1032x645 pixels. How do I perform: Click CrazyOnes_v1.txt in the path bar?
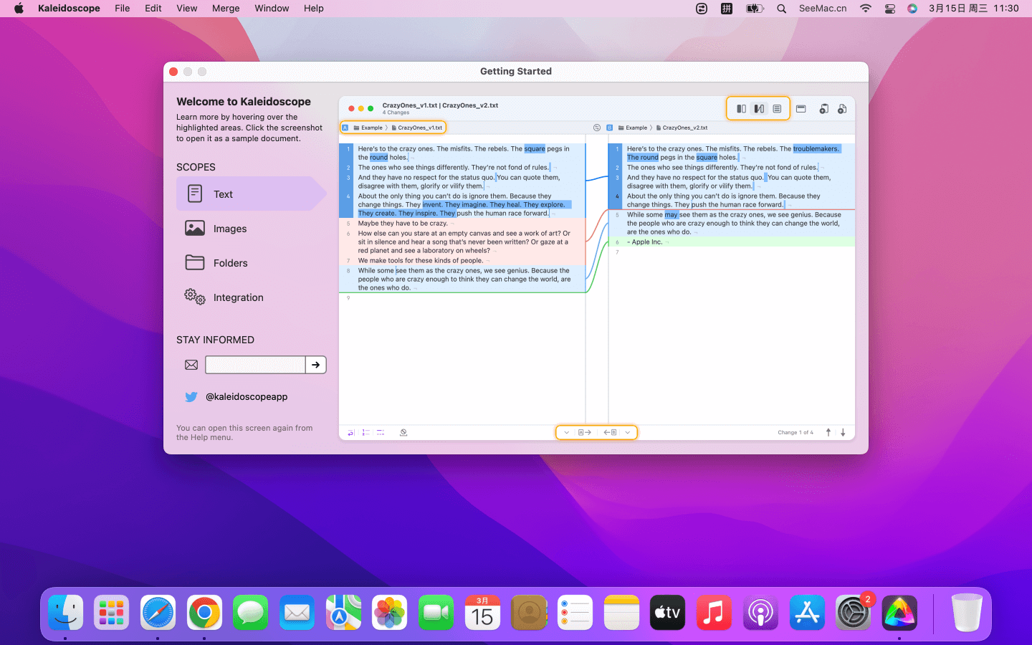[x=417, y=128]
